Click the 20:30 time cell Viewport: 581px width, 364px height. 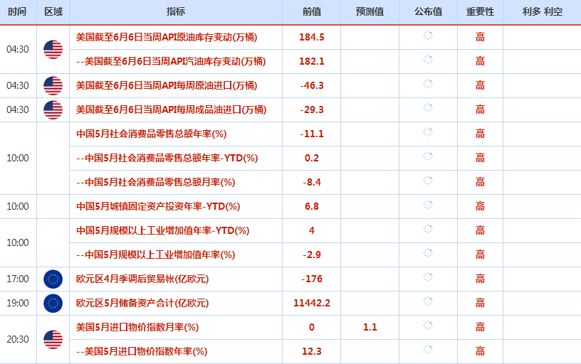[x=18, y=340]
